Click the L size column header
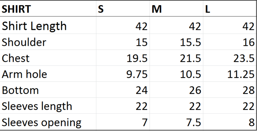 click(230, 9)
